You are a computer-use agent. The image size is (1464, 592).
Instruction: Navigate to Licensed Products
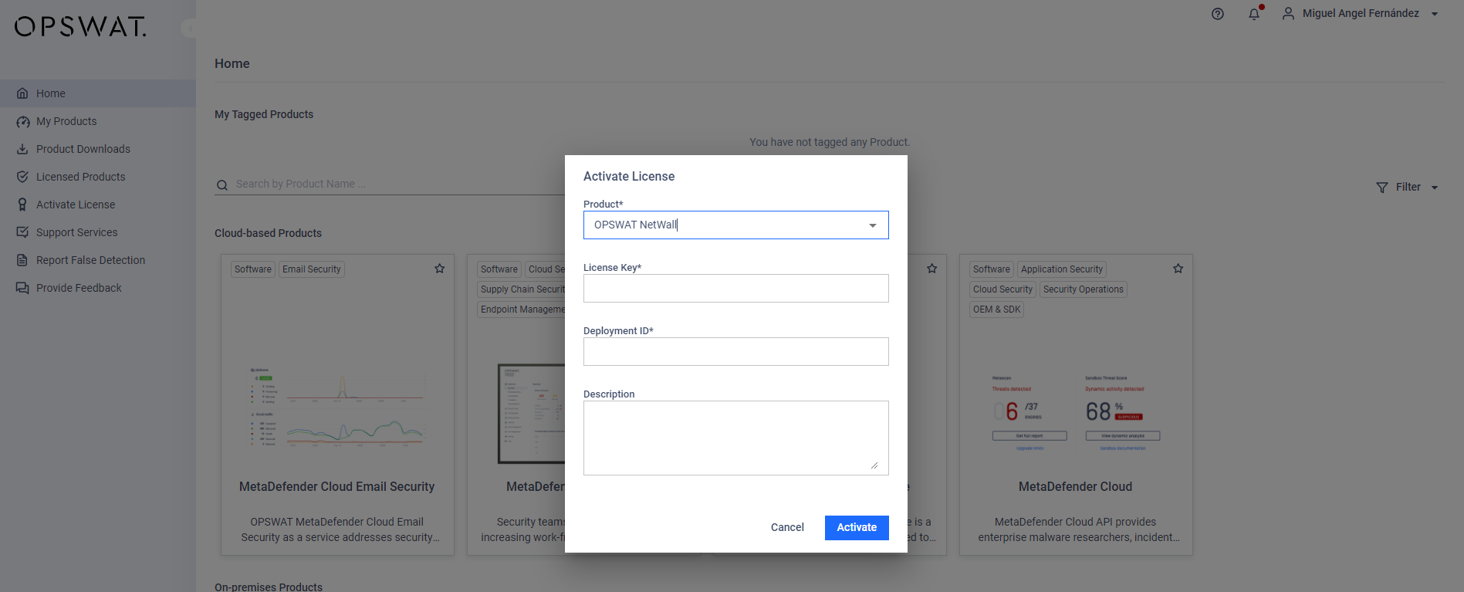pyautogui.click(x=98, y=177)
